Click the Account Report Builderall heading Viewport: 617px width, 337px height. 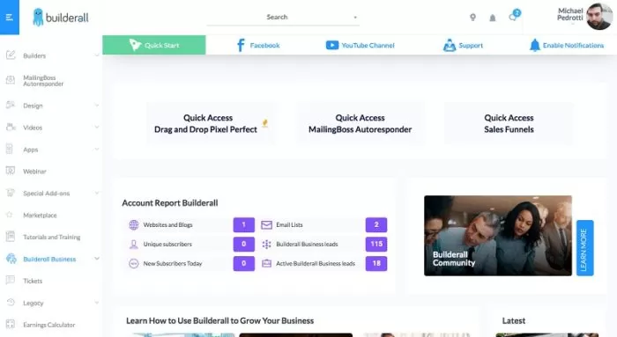click(x=169, y=203)
